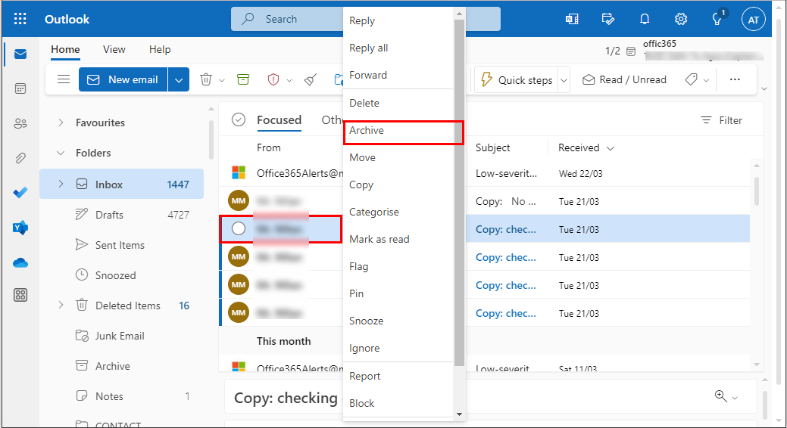Open People contacts icon

[20, 123]
